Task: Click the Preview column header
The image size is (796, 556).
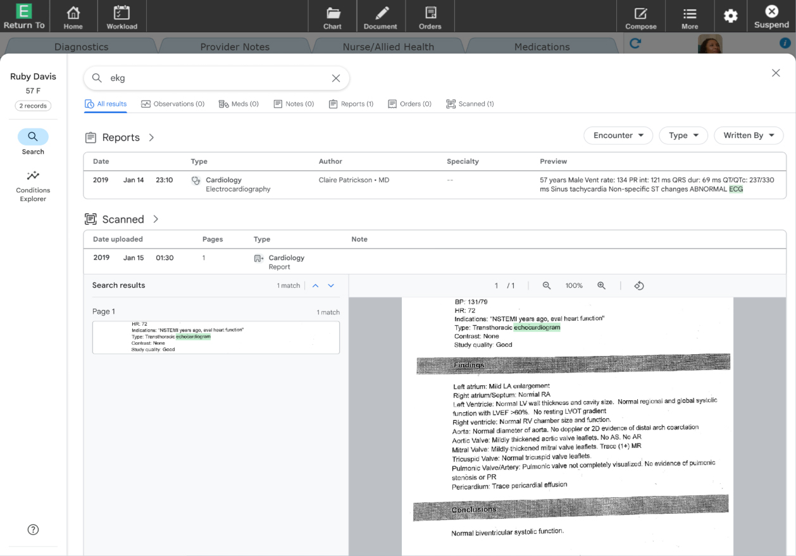Action: (553, 161)
